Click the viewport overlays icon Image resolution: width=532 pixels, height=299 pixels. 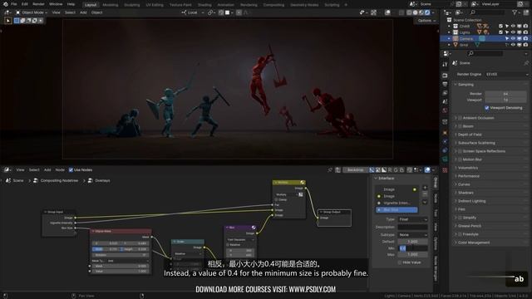tap(387, 12)
